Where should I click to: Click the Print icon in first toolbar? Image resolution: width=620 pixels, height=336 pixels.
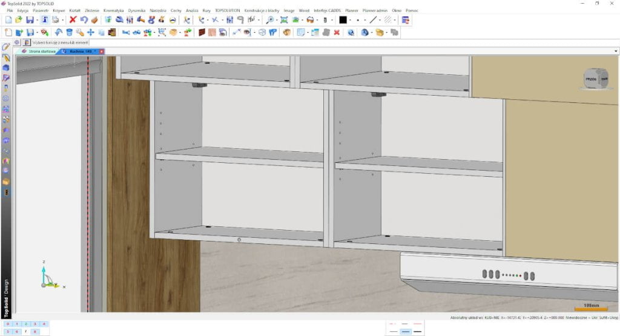[55, 20]
